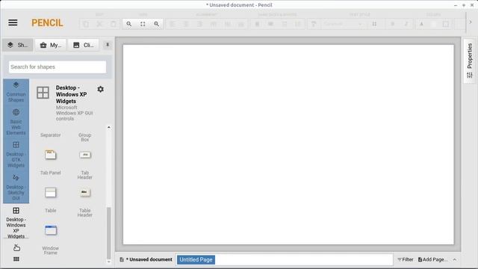Click the shape list scroll down arrow
The image size is (478, 269).
(x=109, y=262)
